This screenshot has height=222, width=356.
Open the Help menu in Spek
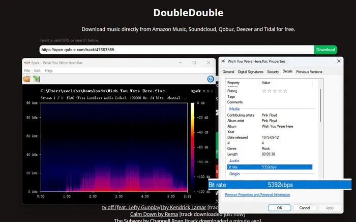coord(49,70)
